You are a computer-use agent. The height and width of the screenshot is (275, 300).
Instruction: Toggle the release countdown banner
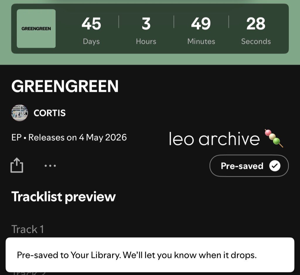click(150, 29)
